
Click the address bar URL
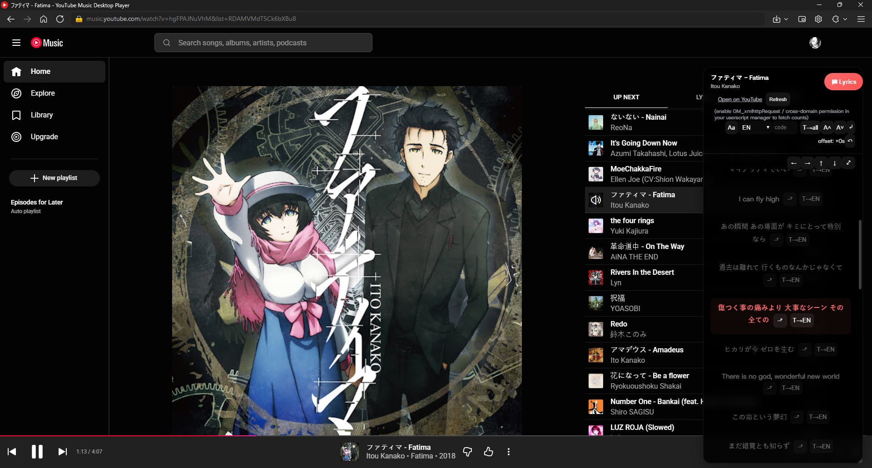click(191, 19)
